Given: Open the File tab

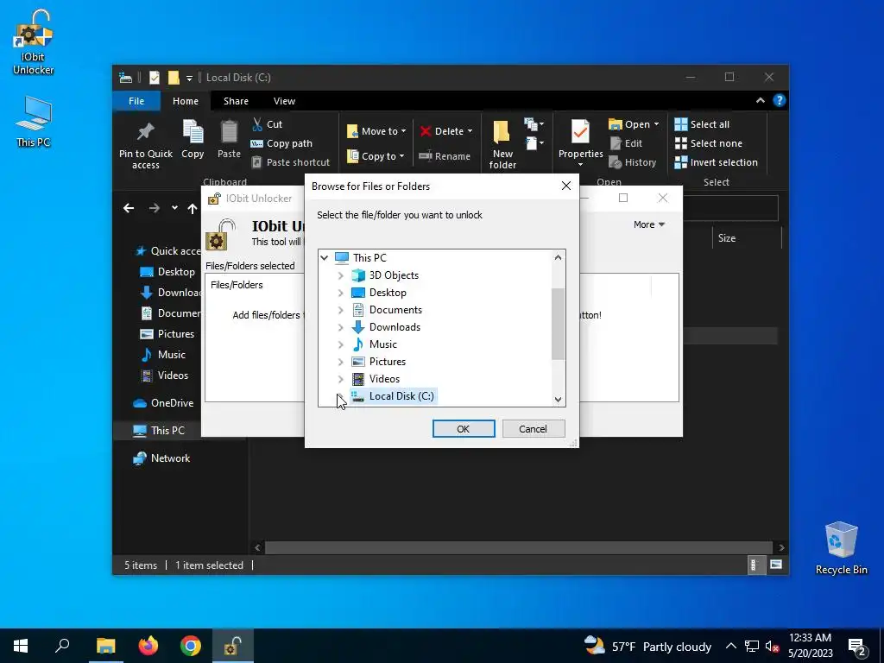Looking at the screenshot, I should [x=136, y=101].
